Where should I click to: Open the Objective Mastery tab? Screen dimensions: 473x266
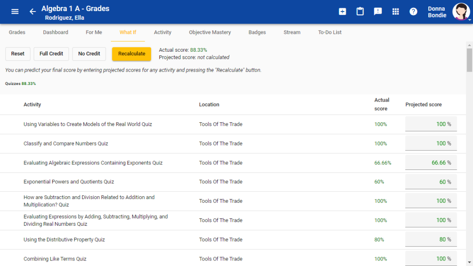210,32
